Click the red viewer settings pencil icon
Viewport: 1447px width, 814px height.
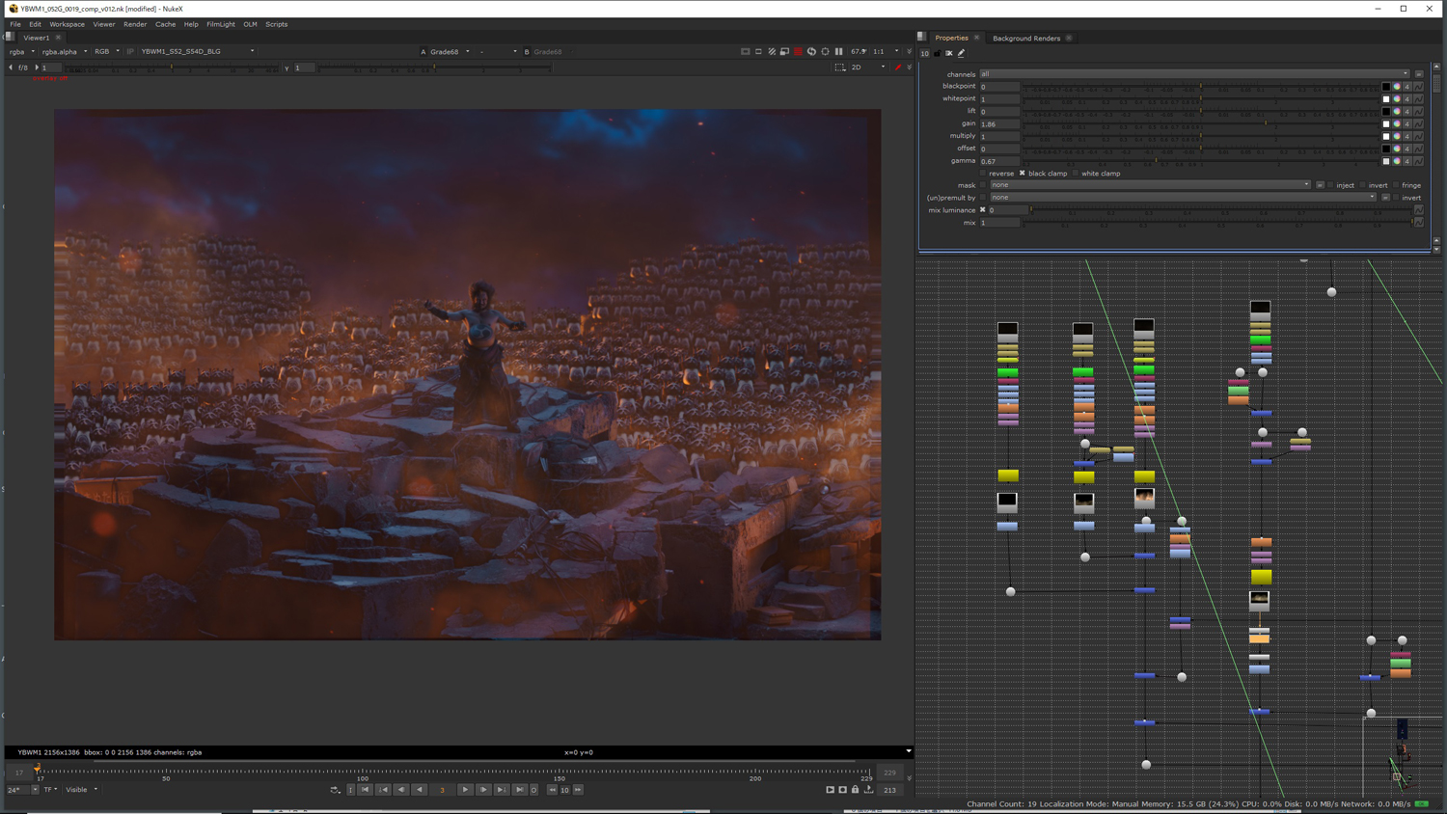tap(897, 68)
